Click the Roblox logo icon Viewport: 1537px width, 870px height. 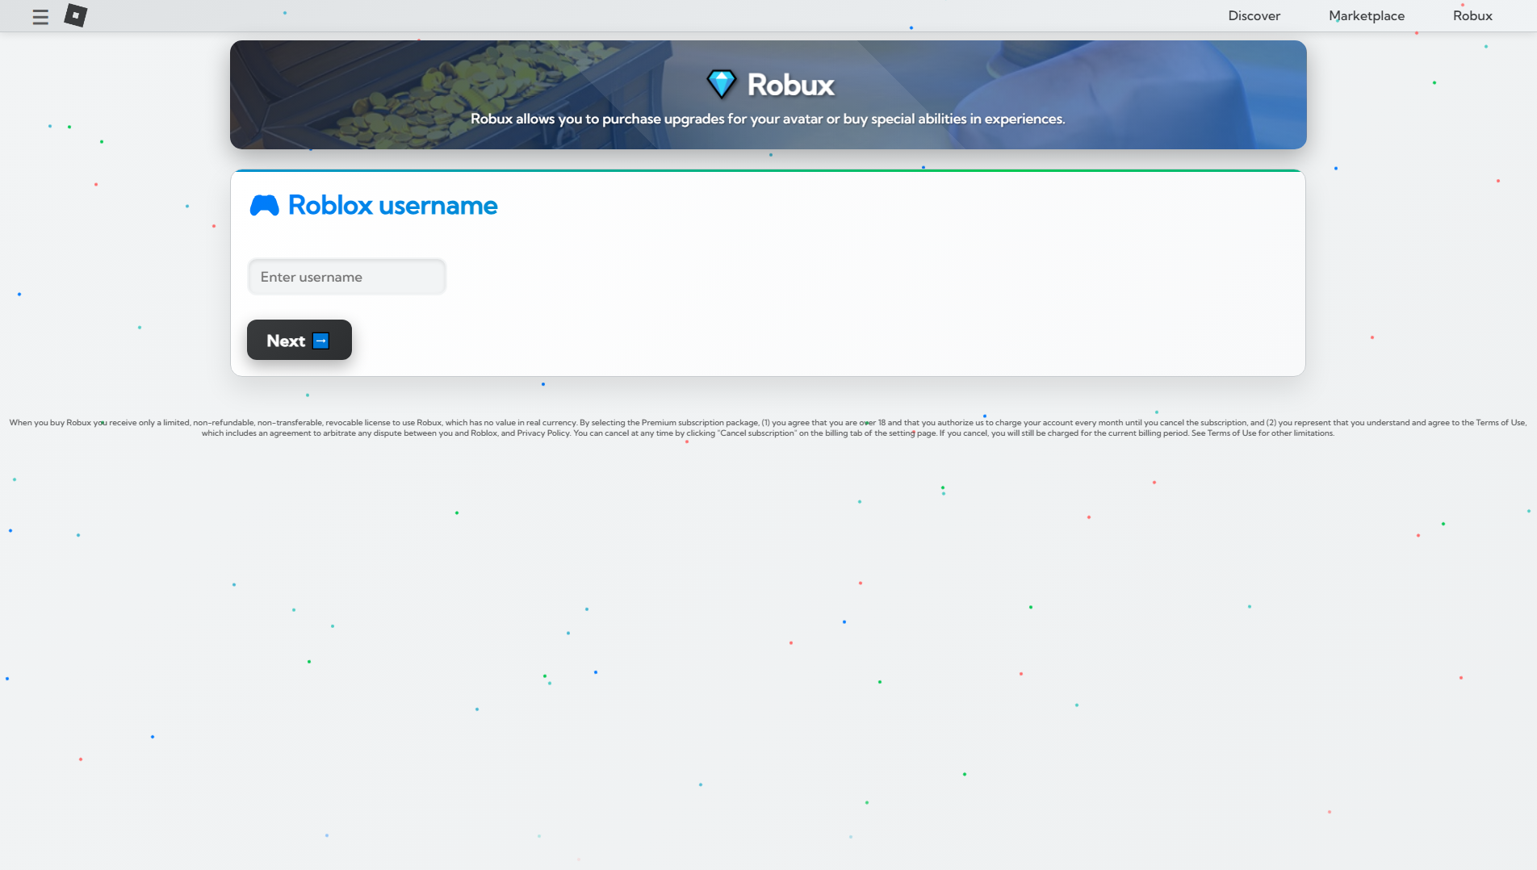pos(75,15)
